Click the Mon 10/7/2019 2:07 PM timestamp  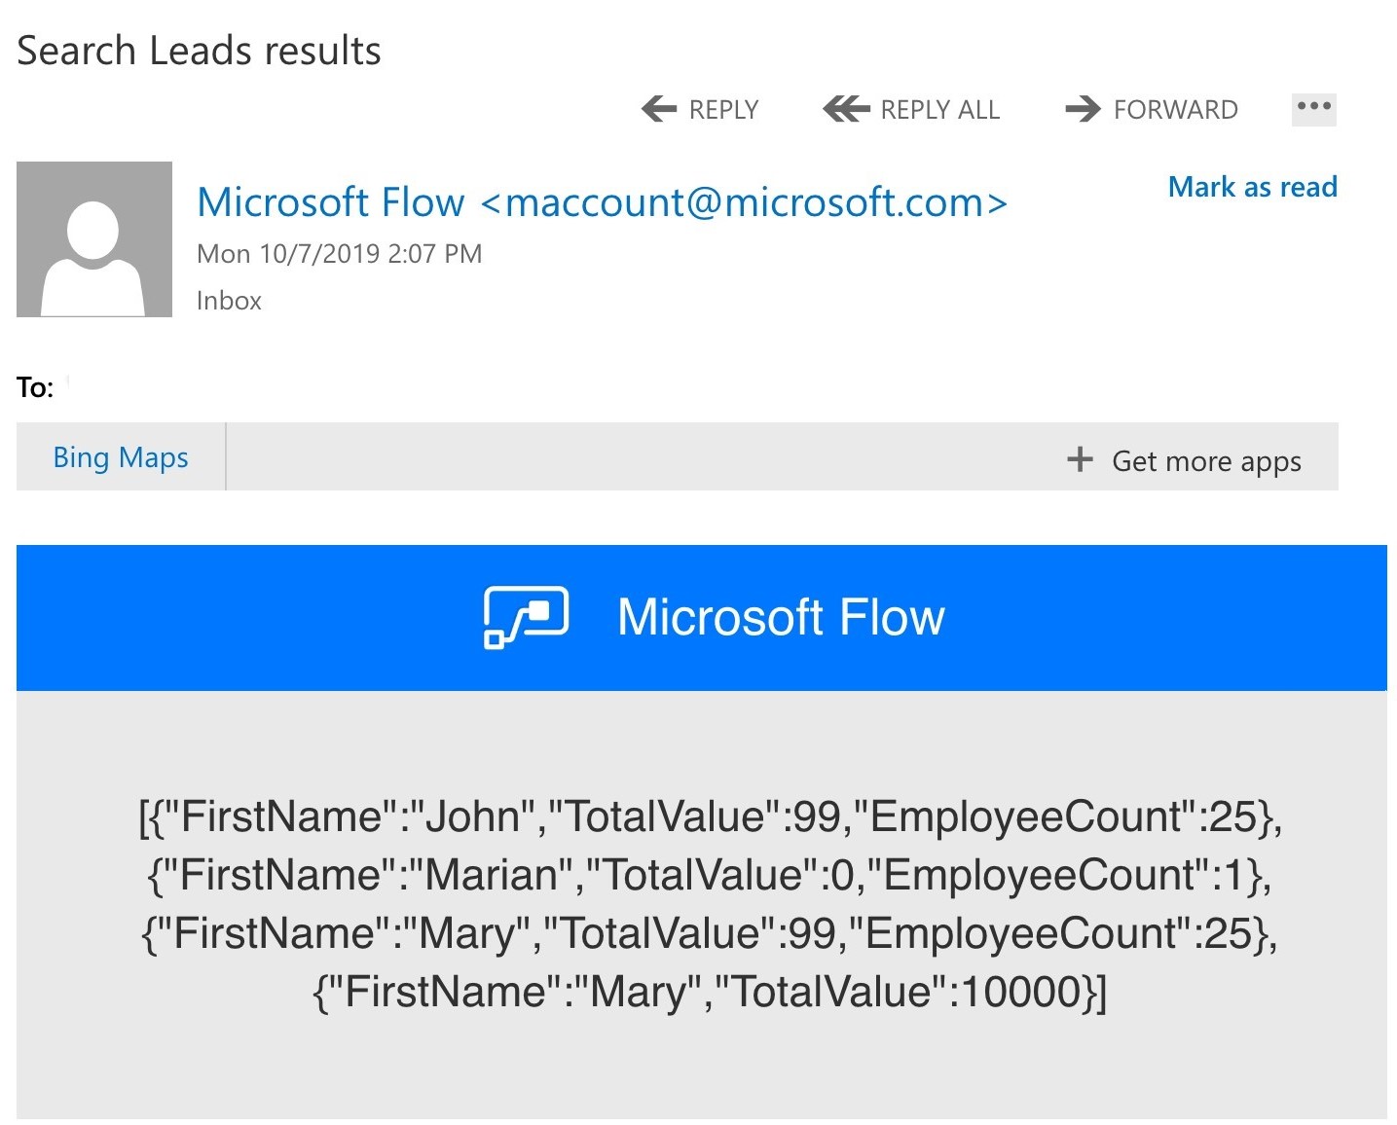[339, 254]
